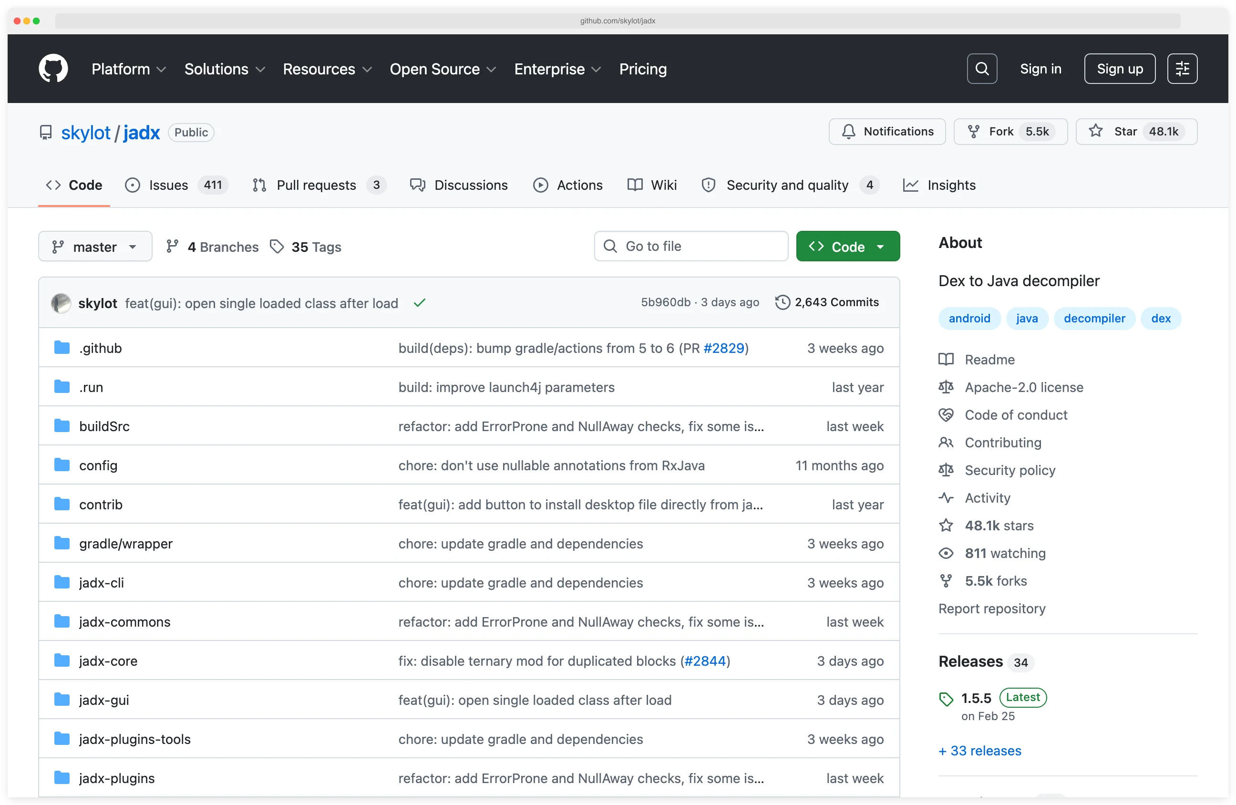The height and width of the screenshot is (805, 1236).
Task: Click the skylot avatar on the latest commit
Action: [x=61, y=303]
